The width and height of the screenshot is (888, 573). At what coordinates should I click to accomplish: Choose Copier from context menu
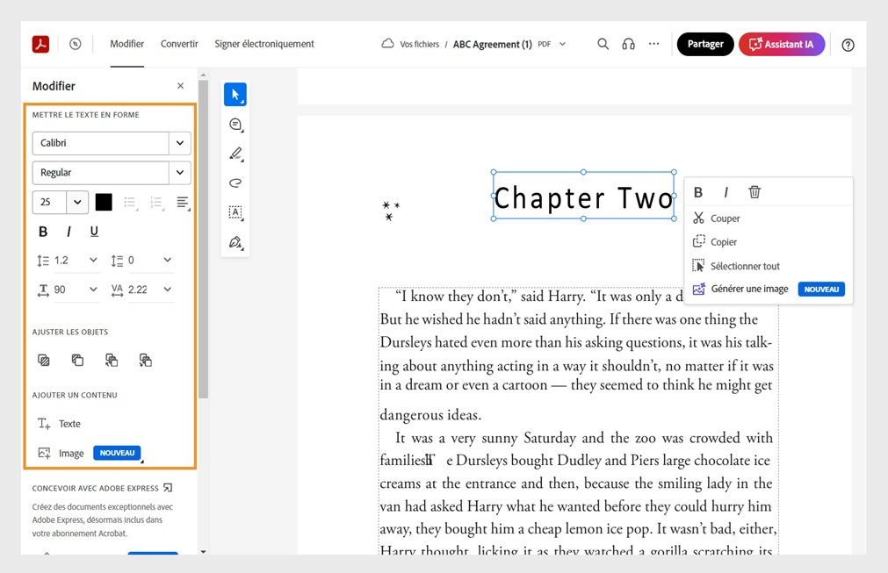tap(768, 242)
